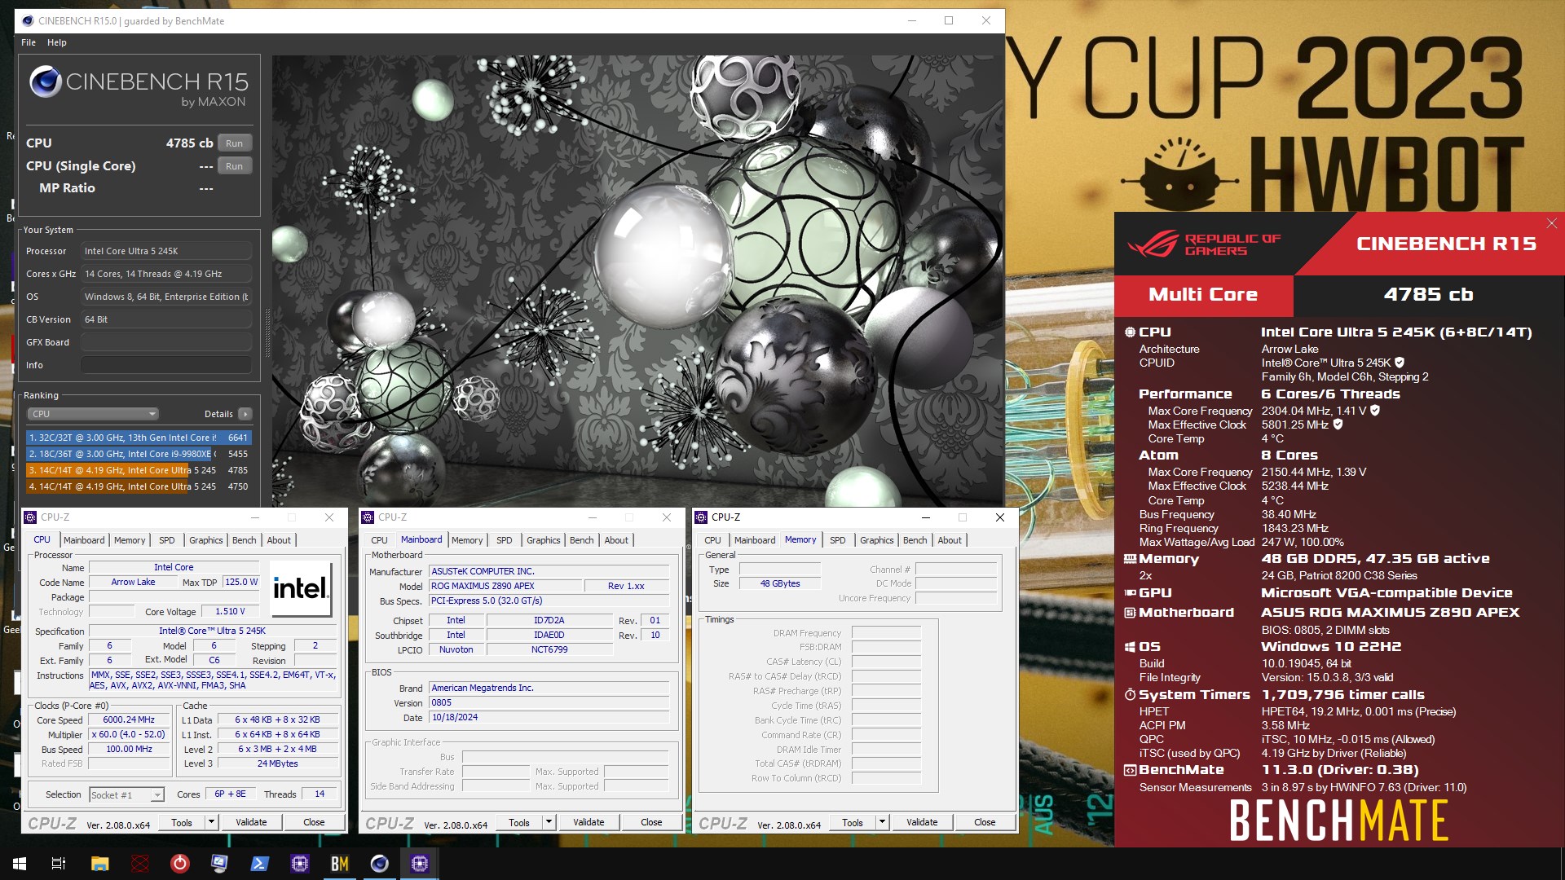Run the CPU (Single Core) benchmark

click(x=235, y=166)
